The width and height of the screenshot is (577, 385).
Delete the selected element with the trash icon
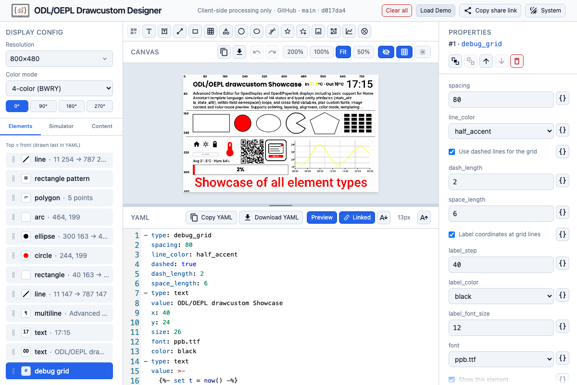(517, 61)
